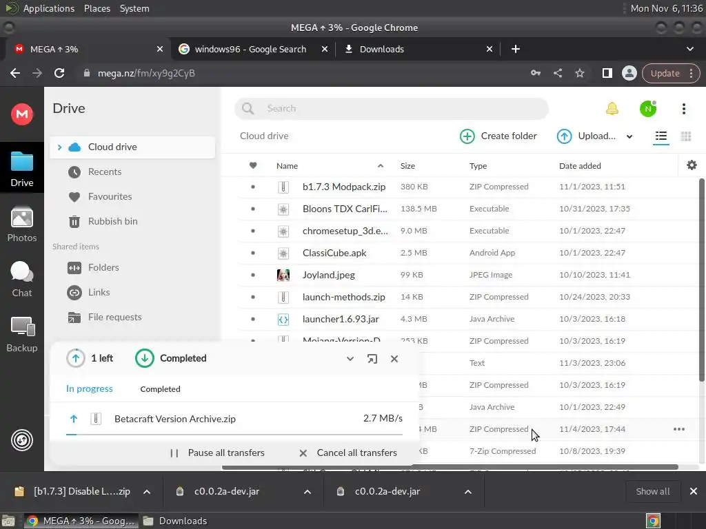Open options dots for 11/4/2023 row
The width and height of the screenshot is (706, 529).
679,429
